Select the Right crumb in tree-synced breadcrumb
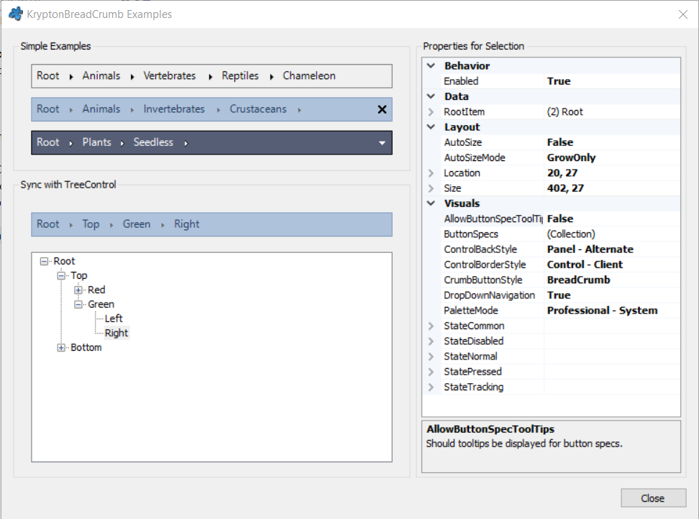The image size is (699, 519). coord(187,224)
